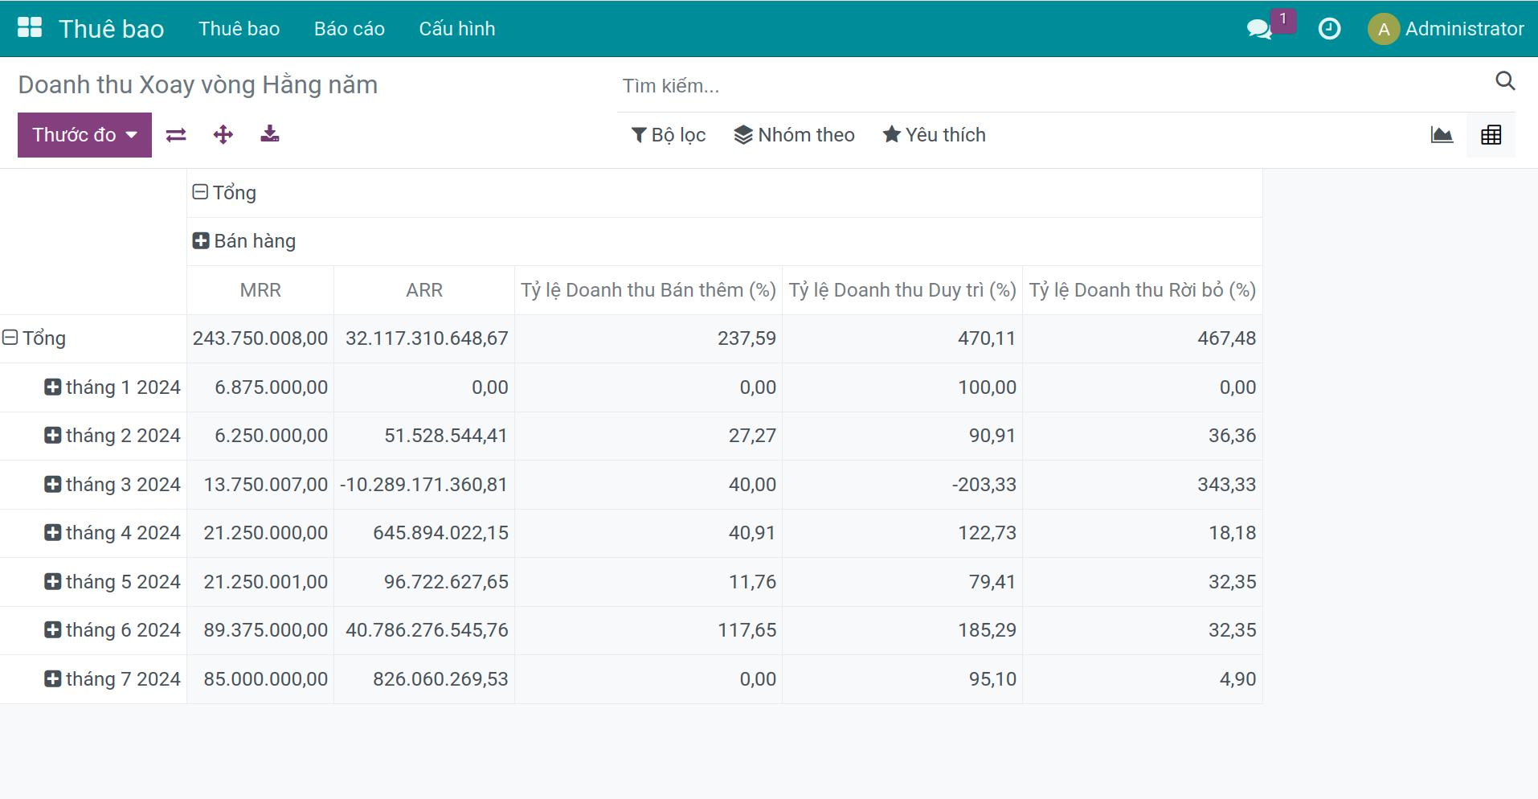Open the apps grid home menu
Image resolution: width=1538 pixels, height=799 pixels.
click(x=30, y=28)
